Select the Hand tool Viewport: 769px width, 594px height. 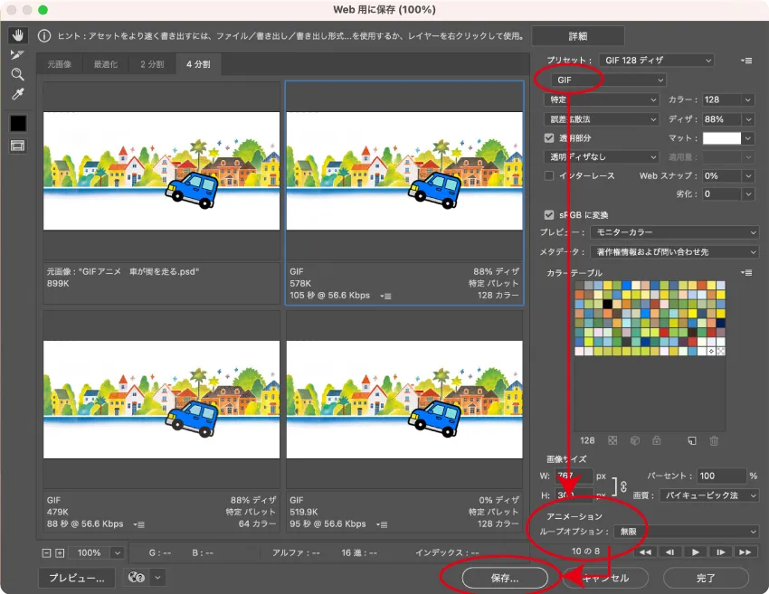click(17, 37)
